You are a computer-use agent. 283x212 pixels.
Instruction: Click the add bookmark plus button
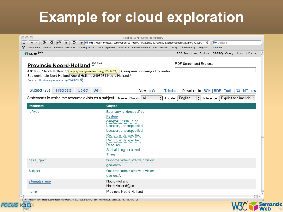coord(82,43)
